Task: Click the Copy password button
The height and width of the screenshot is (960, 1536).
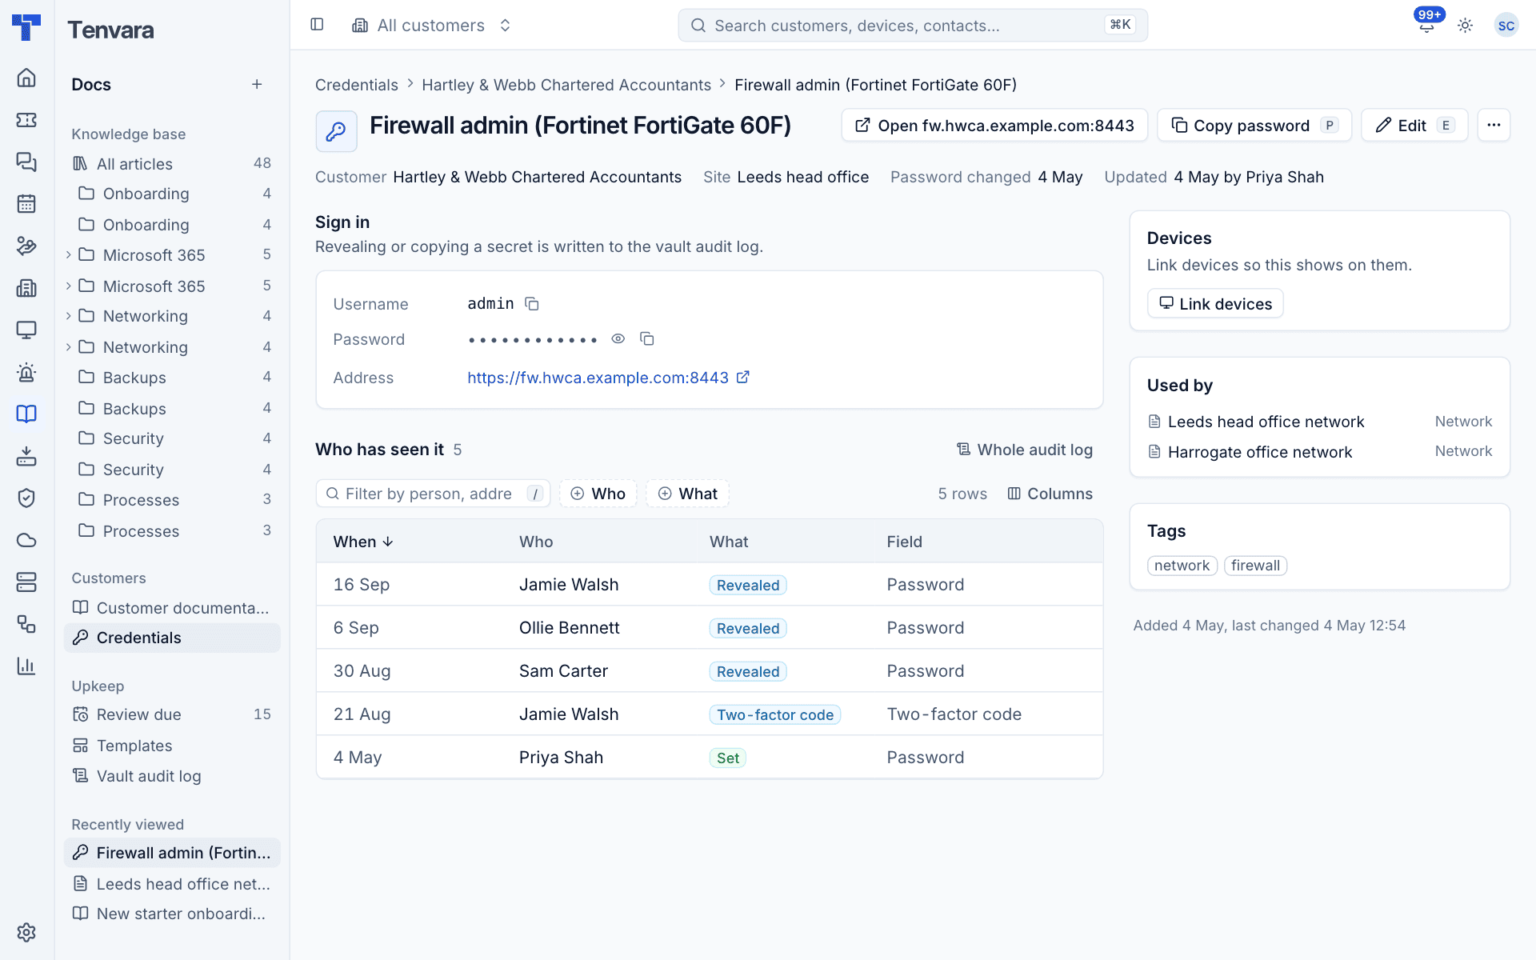Action: (x=1254, y=125)
